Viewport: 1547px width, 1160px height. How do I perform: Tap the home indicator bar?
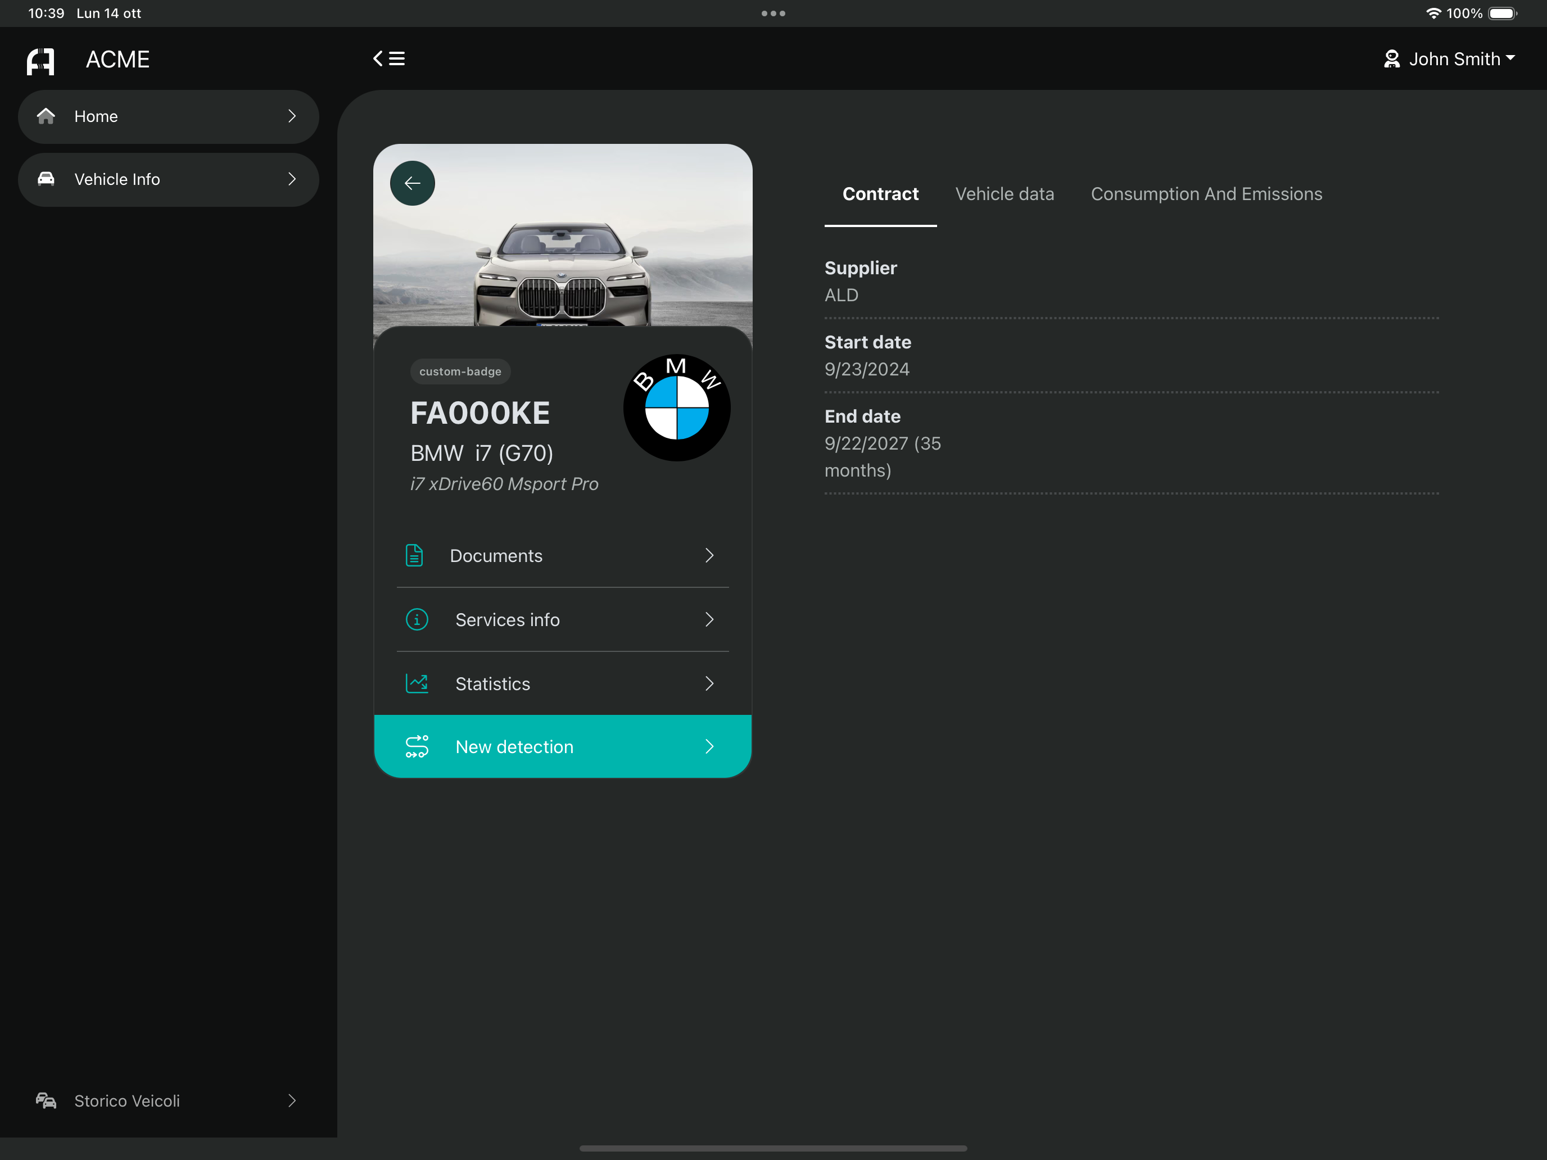773,1148
